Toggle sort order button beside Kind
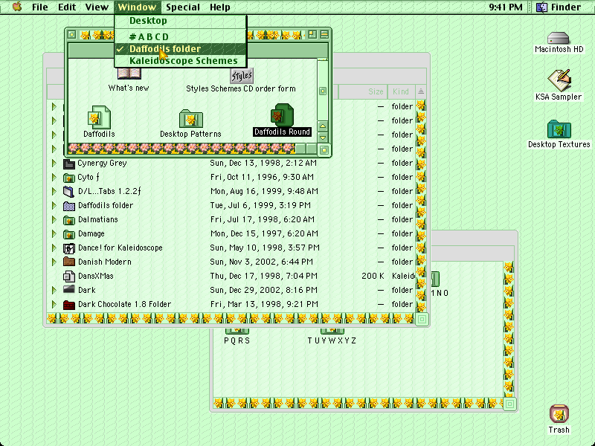The height and width of the screenshot is (446, 595). [x=421, y=91]
